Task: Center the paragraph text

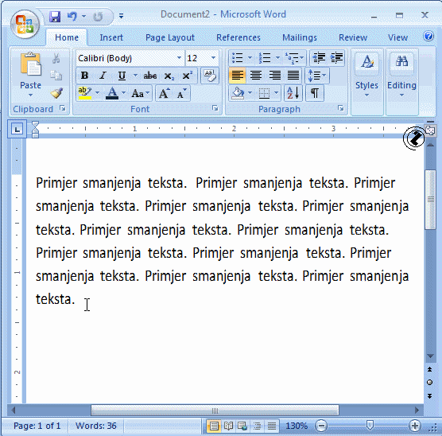Action: [256, 76]
